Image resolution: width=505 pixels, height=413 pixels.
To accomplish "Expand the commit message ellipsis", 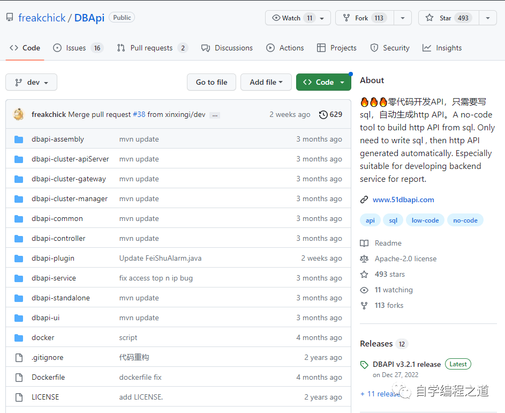I will click(215, 115).
